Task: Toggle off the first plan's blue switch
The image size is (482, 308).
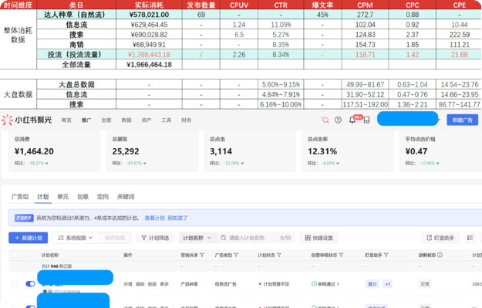Action: (x=30, y=284)
